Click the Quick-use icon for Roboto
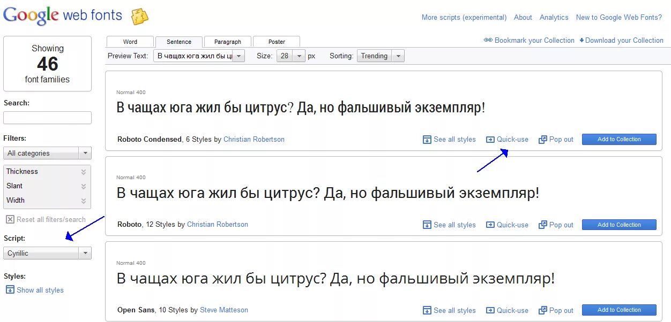The image size is (671, 322). coord(490,225)
